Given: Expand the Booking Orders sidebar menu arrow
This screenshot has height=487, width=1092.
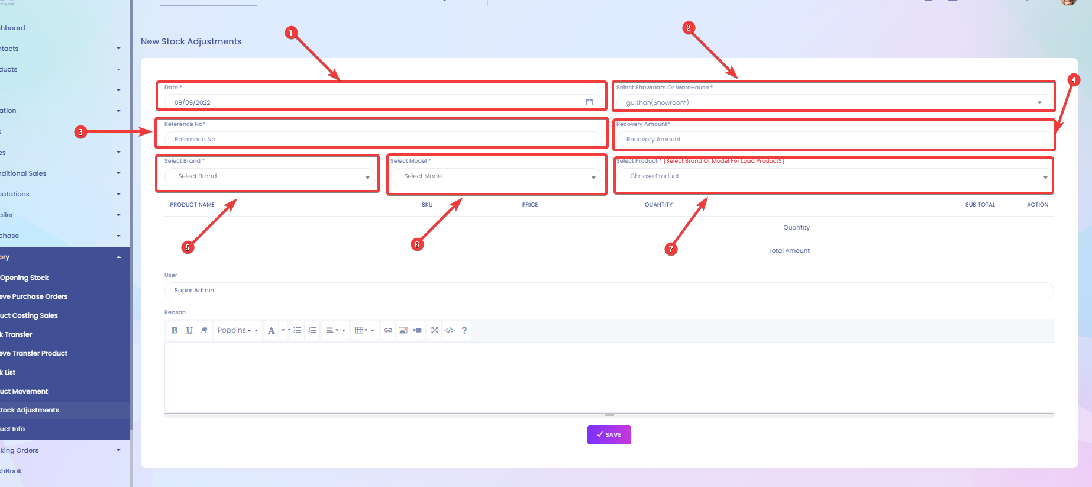Looking at the screenshot, I should 119,450.
